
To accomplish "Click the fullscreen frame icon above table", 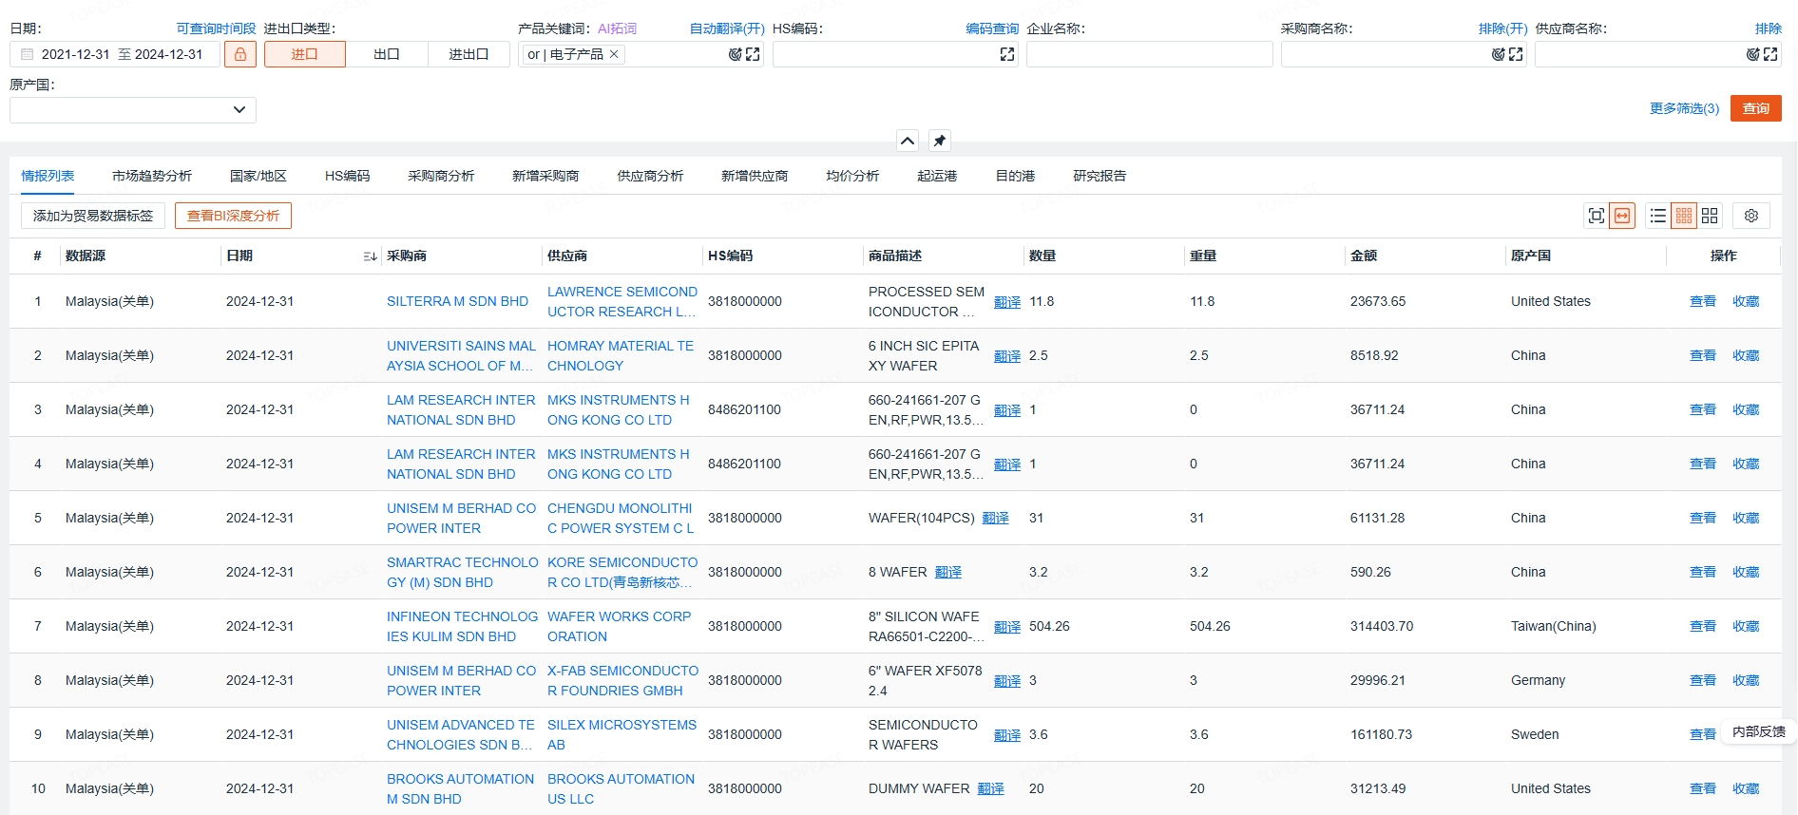I will click(1597, 216).
